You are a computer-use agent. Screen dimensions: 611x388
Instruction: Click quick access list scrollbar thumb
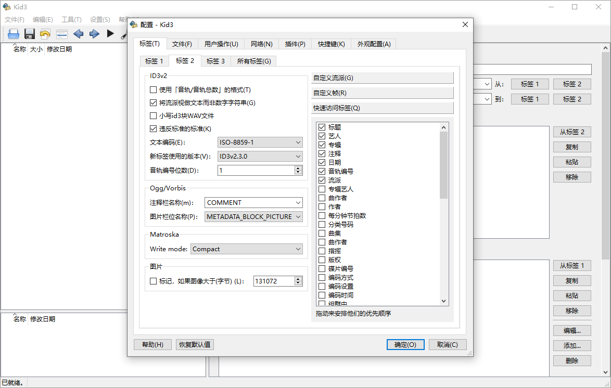click(x=443, y=165)
